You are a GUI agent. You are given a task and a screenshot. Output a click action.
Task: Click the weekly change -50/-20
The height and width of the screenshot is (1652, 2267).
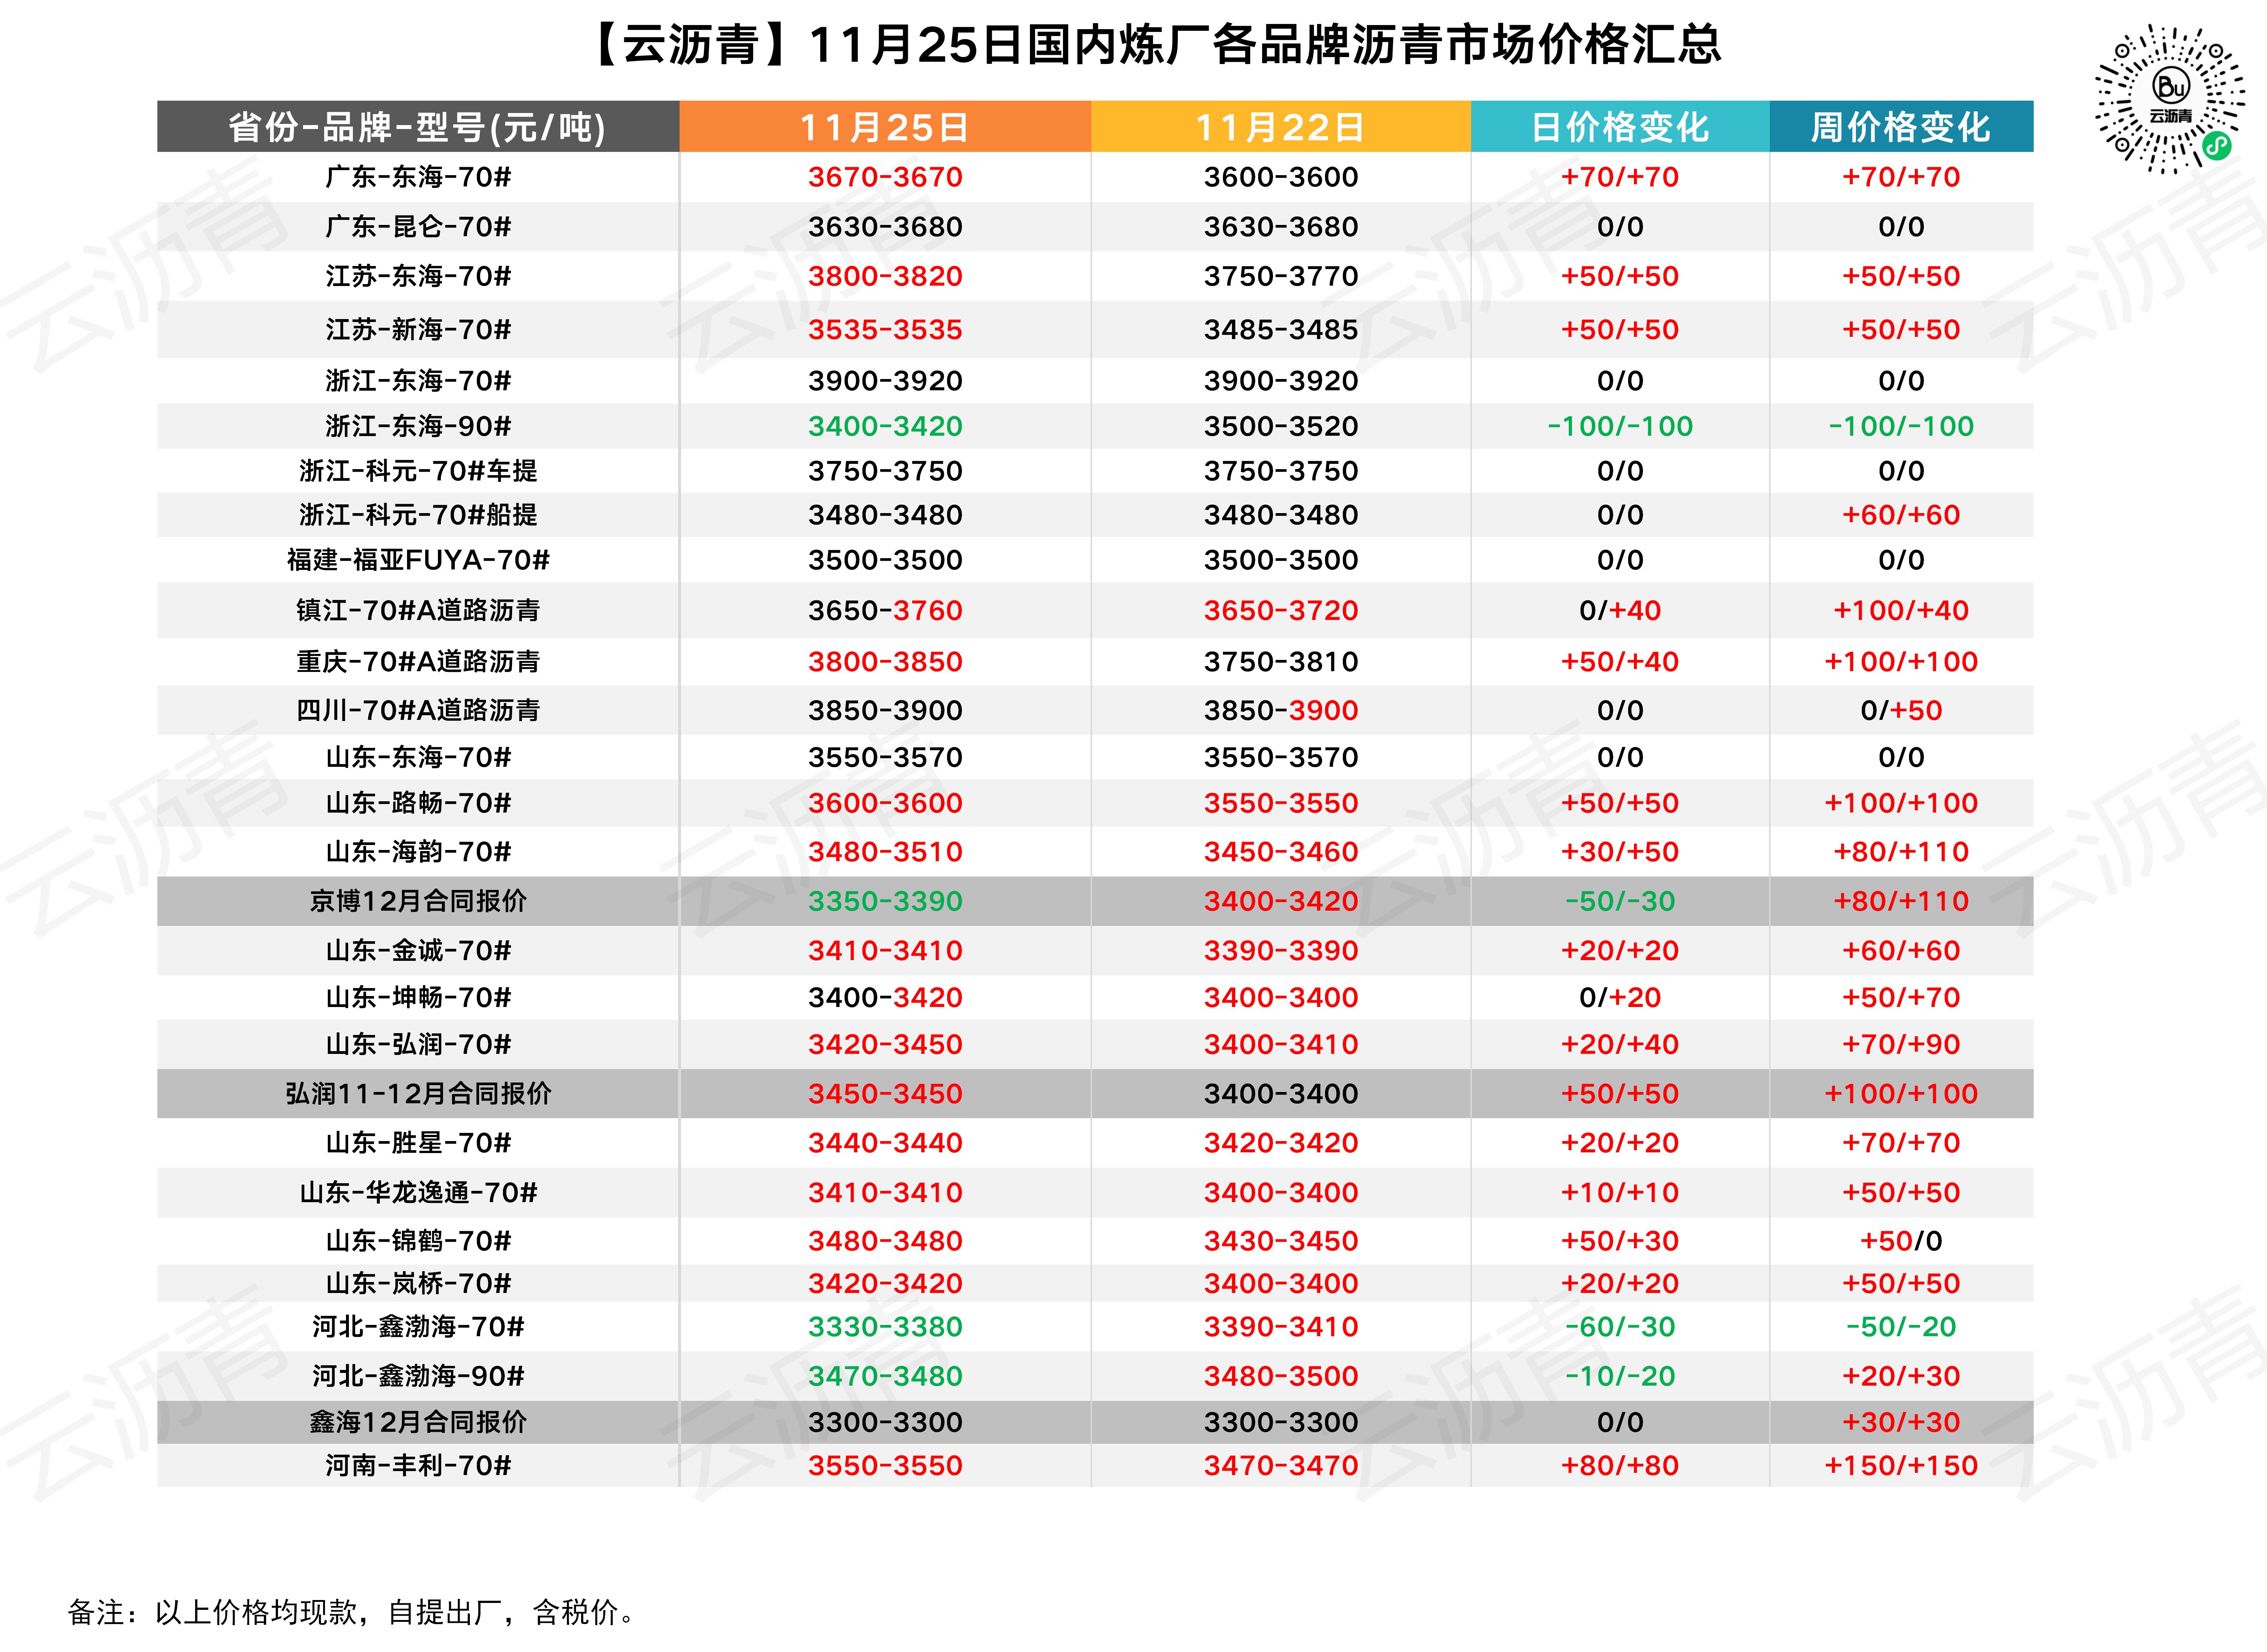coord(1901,1327)
